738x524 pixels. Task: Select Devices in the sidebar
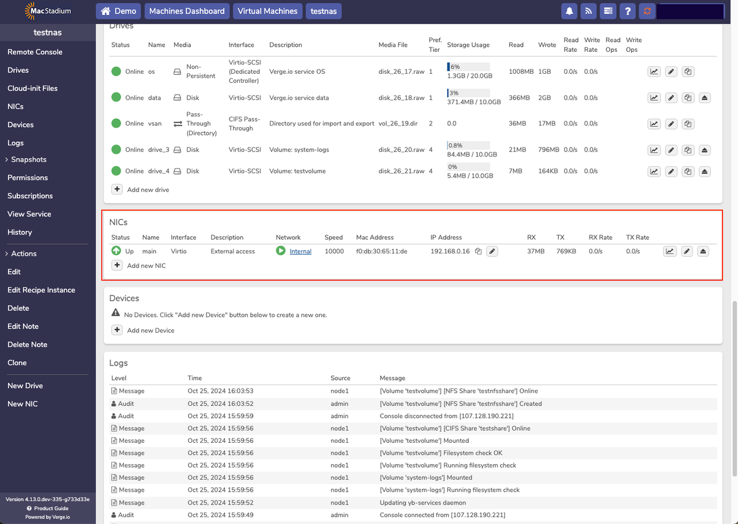[x=21, y=125]
